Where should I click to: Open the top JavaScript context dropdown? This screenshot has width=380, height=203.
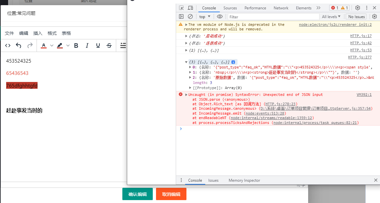205,17
